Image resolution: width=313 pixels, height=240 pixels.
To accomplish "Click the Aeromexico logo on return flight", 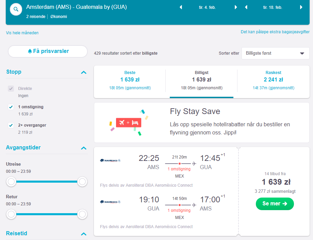I will click(110, 202).
